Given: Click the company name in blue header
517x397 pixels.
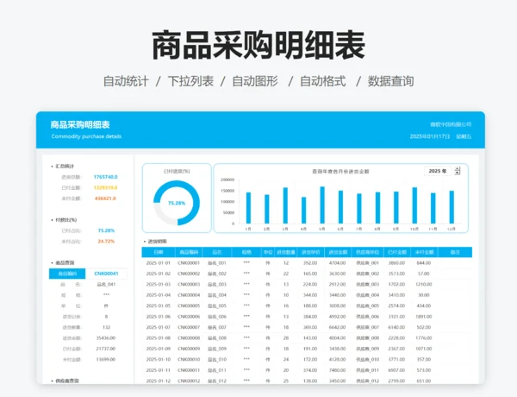Looking at the screenshot, I should 451,124.
